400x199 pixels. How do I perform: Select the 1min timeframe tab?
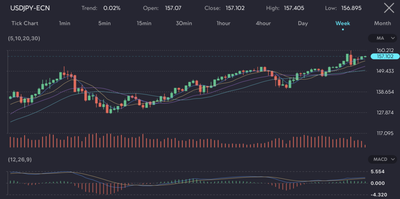click(64, 23)
